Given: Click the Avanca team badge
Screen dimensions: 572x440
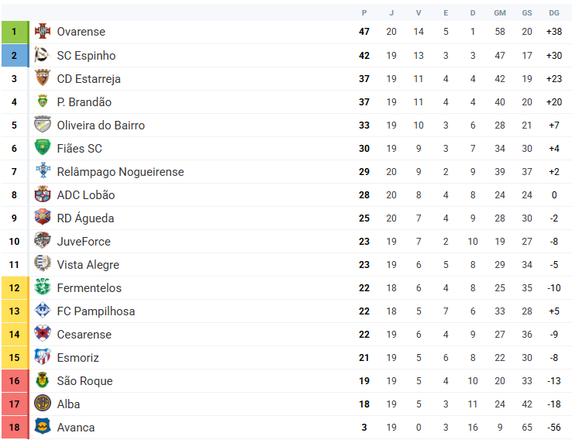Looking at the screenshot, I should (x=42, y=427).
